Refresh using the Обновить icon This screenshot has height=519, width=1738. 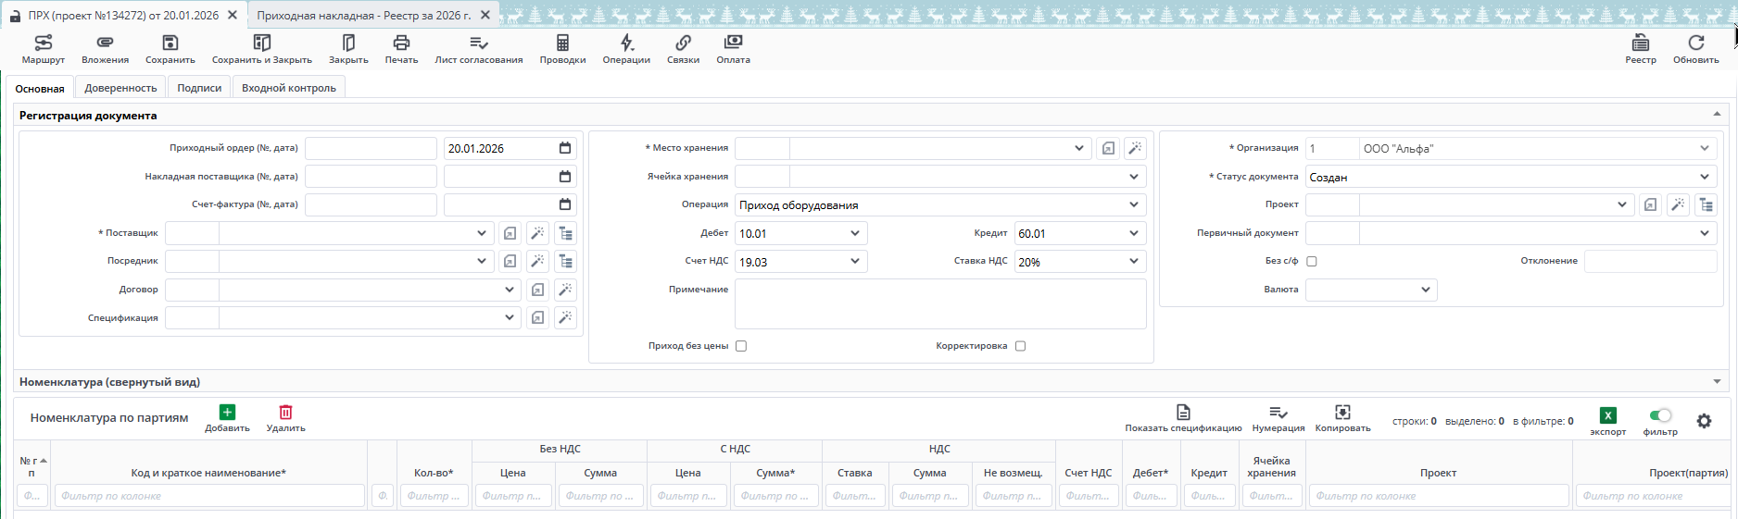click(x=1695, y=48)
